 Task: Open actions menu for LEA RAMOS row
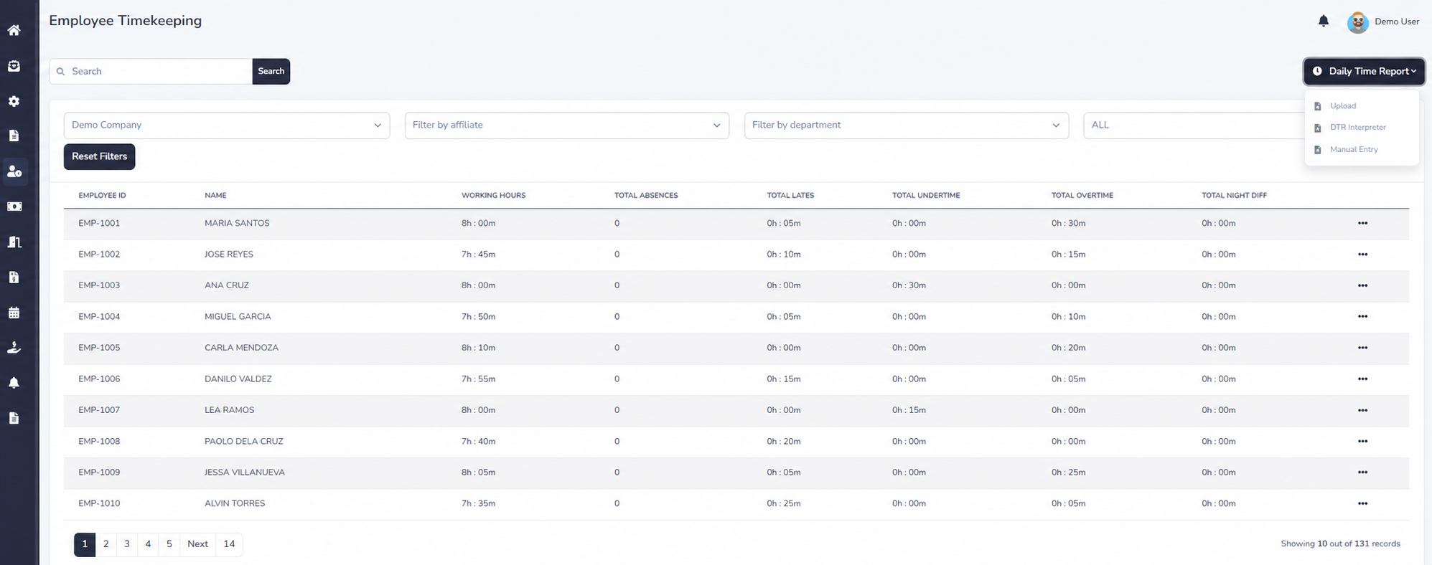[x=1362, y=410]
